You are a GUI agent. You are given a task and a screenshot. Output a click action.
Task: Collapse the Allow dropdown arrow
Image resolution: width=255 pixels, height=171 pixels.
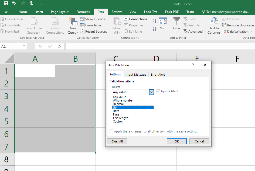pos(151,92)
